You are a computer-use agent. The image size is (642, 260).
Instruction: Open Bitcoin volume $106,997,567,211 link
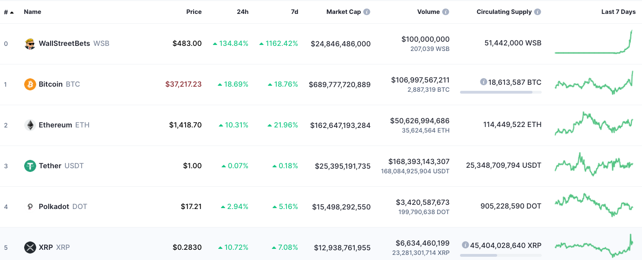point(420,80)
